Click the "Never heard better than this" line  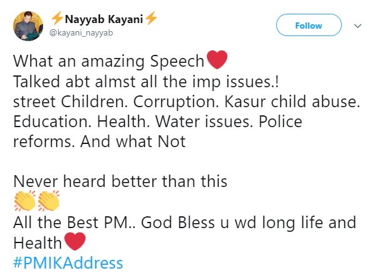120,182
